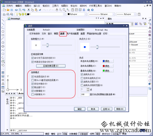153x136 pixels.
Task: Select the Arc tool in left toolbar
Action: tap(3, 39)
